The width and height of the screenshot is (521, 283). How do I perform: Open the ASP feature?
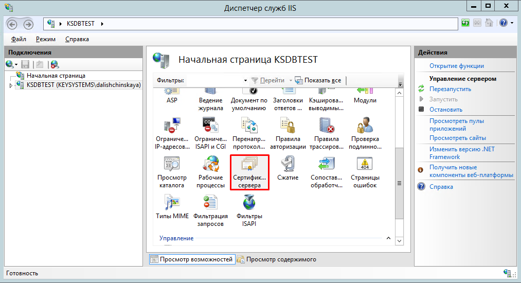click(172, 96)
